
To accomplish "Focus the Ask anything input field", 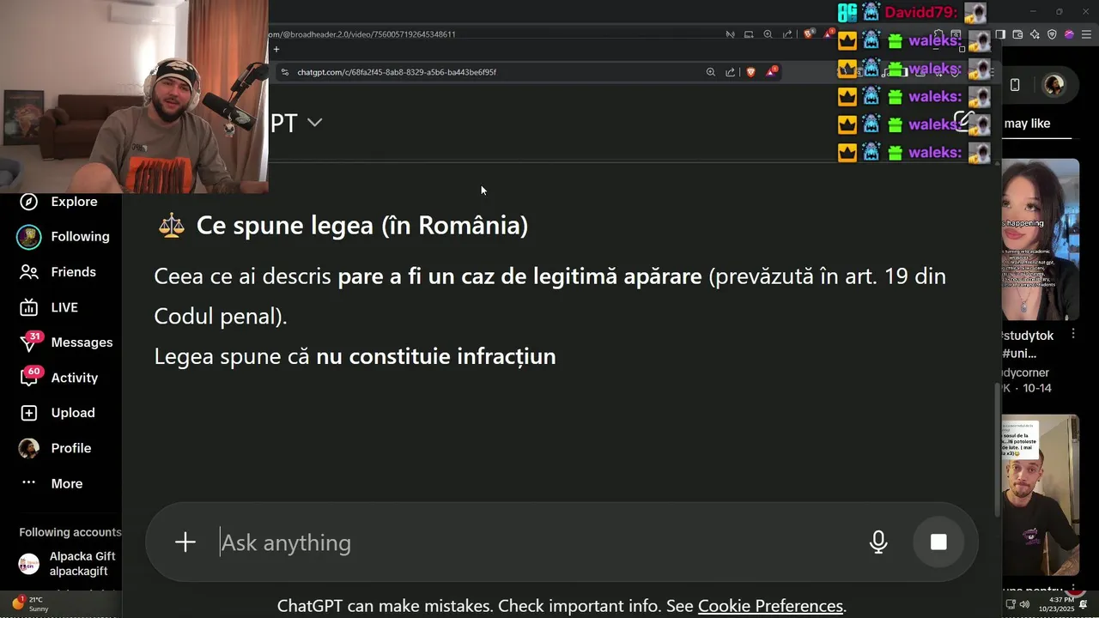I will (x=532, y=542).
